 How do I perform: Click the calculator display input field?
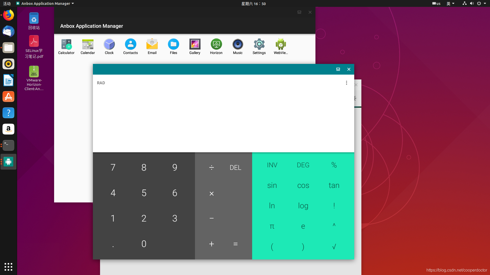click(224, 114)
